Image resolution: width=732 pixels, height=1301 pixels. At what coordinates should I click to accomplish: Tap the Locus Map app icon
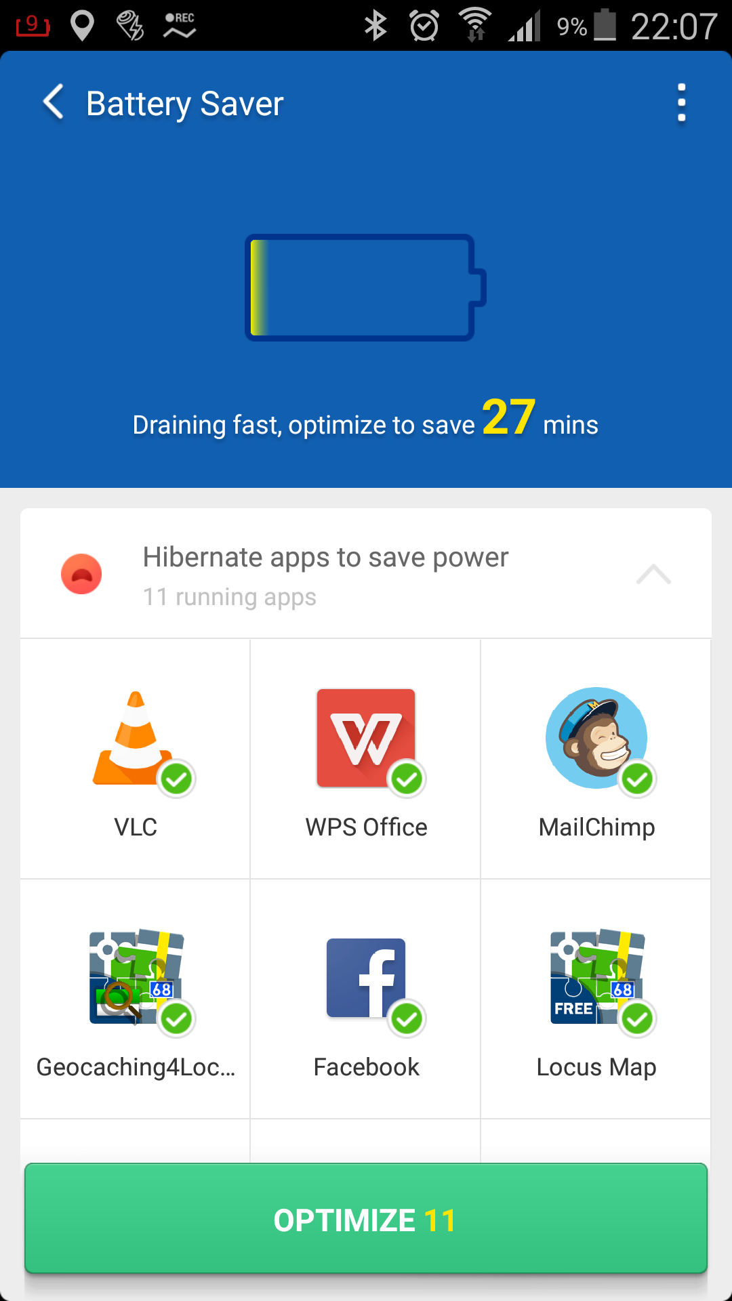(x=596, y=976)
